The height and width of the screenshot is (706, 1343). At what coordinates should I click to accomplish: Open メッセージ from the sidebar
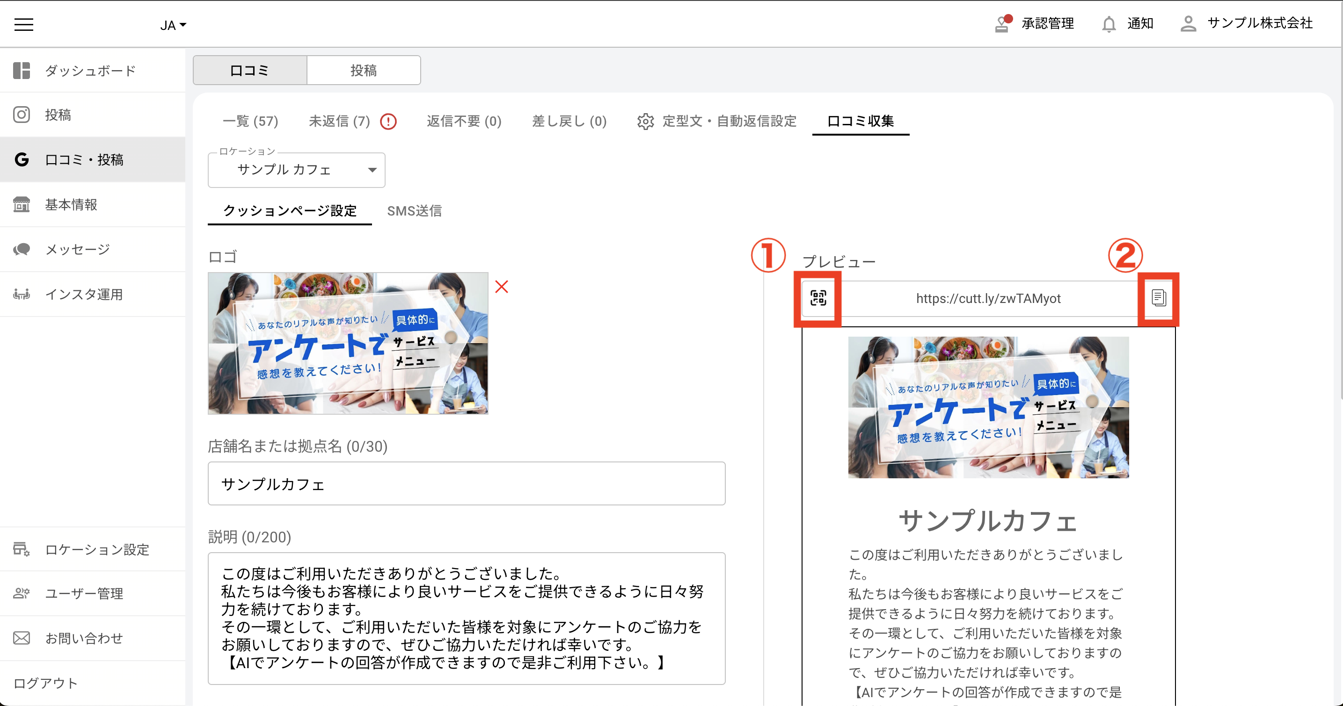point(77,249)
